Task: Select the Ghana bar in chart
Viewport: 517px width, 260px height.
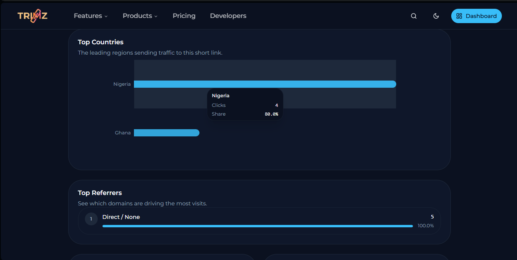Action: point(167,133)
